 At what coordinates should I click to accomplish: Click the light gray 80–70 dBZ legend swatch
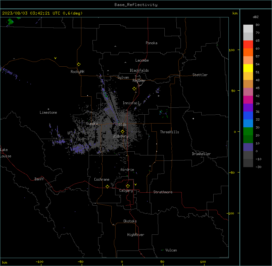click(248, 29)
